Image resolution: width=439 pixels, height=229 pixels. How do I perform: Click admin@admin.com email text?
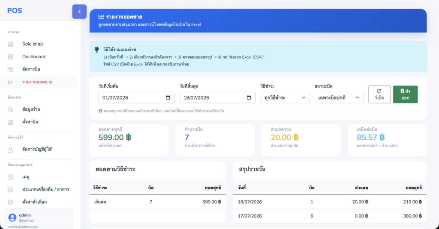pyautogui.click(x=23, y=227)
